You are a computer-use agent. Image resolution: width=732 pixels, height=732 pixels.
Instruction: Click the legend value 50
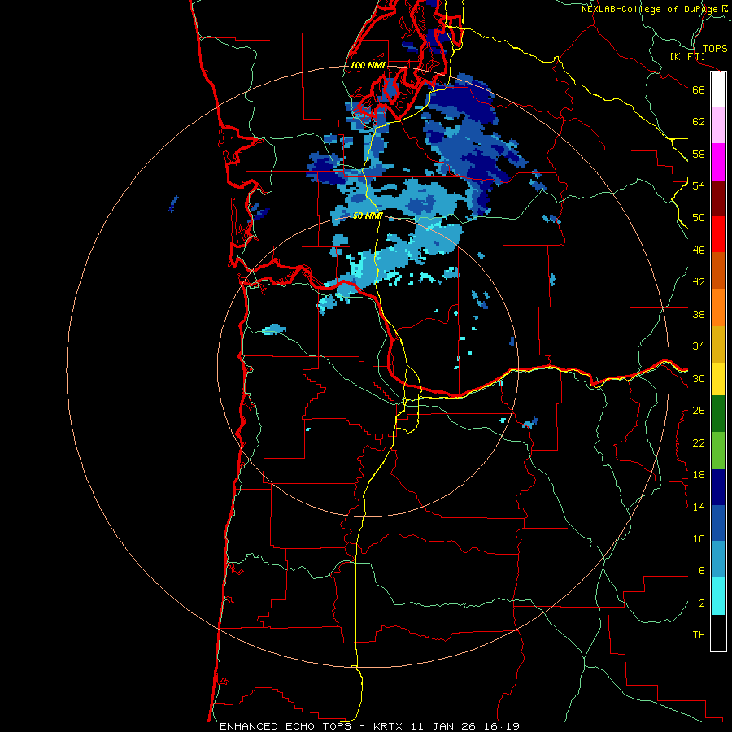point(699,218)
